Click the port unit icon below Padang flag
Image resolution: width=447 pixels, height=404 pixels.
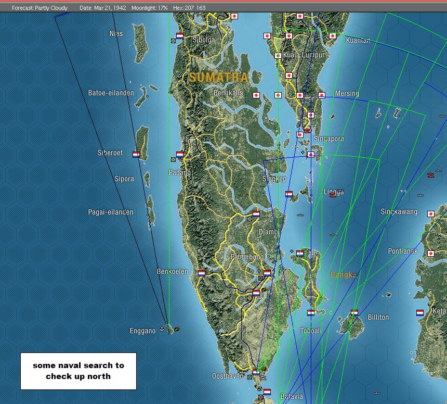tap(173, 160)
